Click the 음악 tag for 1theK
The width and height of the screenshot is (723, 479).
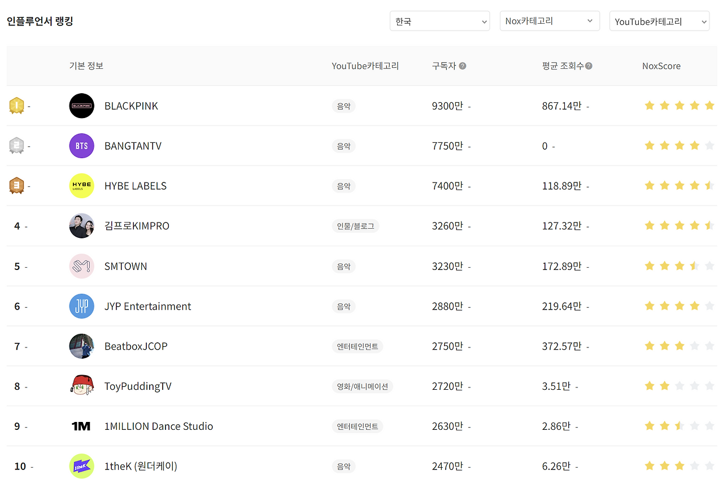[343, 466]
